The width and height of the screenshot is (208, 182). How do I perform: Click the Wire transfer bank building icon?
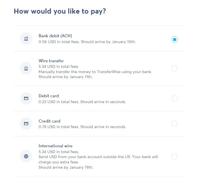pos(26,68)
